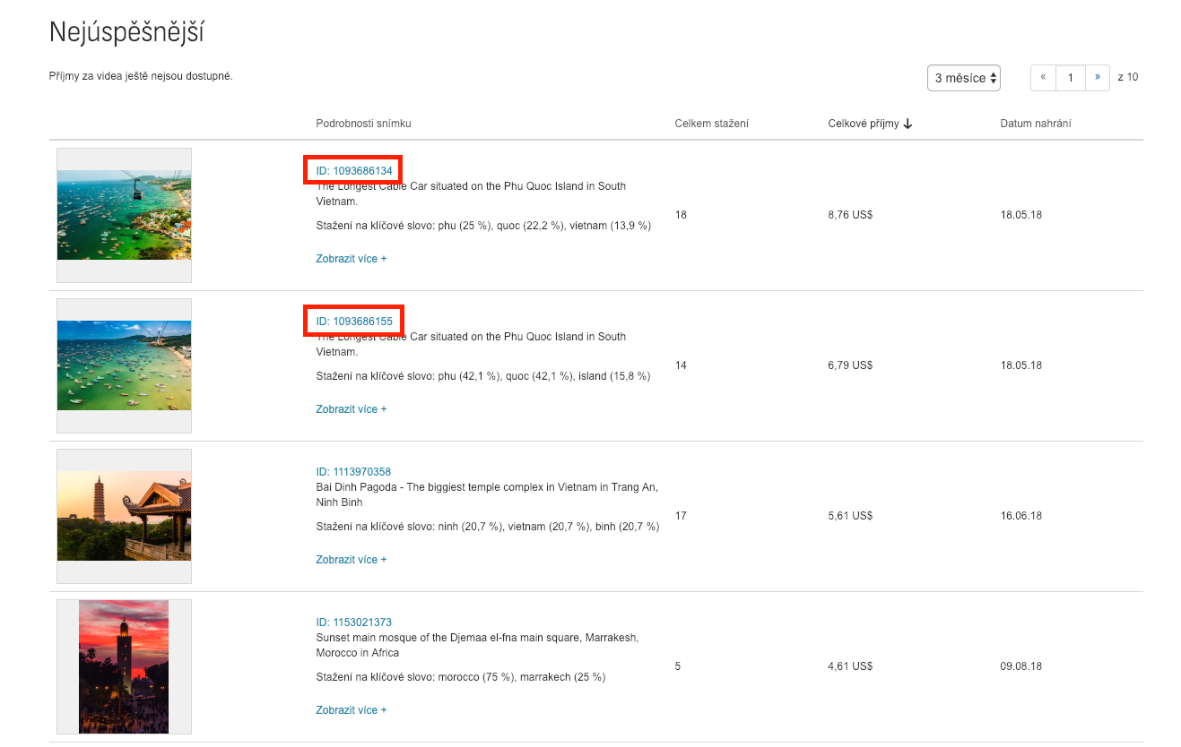Open the 3 měsíce time period dropdown
This screenshot has height=747, width=1181.
coord(963,78)
